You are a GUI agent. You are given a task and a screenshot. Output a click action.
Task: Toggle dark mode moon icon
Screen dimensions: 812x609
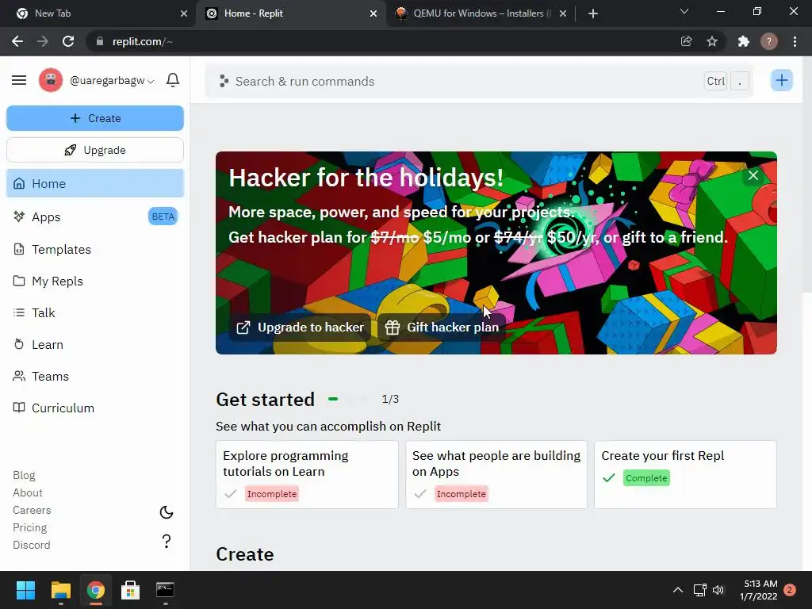click(x=167, y=512)
